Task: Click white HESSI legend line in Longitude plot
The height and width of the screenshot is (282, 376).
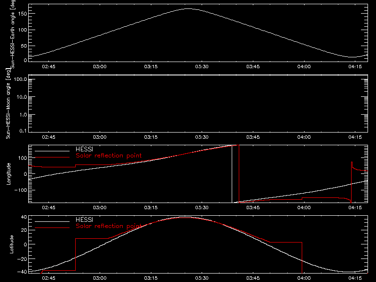Action: (52, 151)
